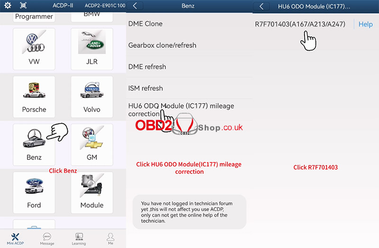379x248 pixels.
Task: Choose the Benz brand tile
Action: coord(34,144)
